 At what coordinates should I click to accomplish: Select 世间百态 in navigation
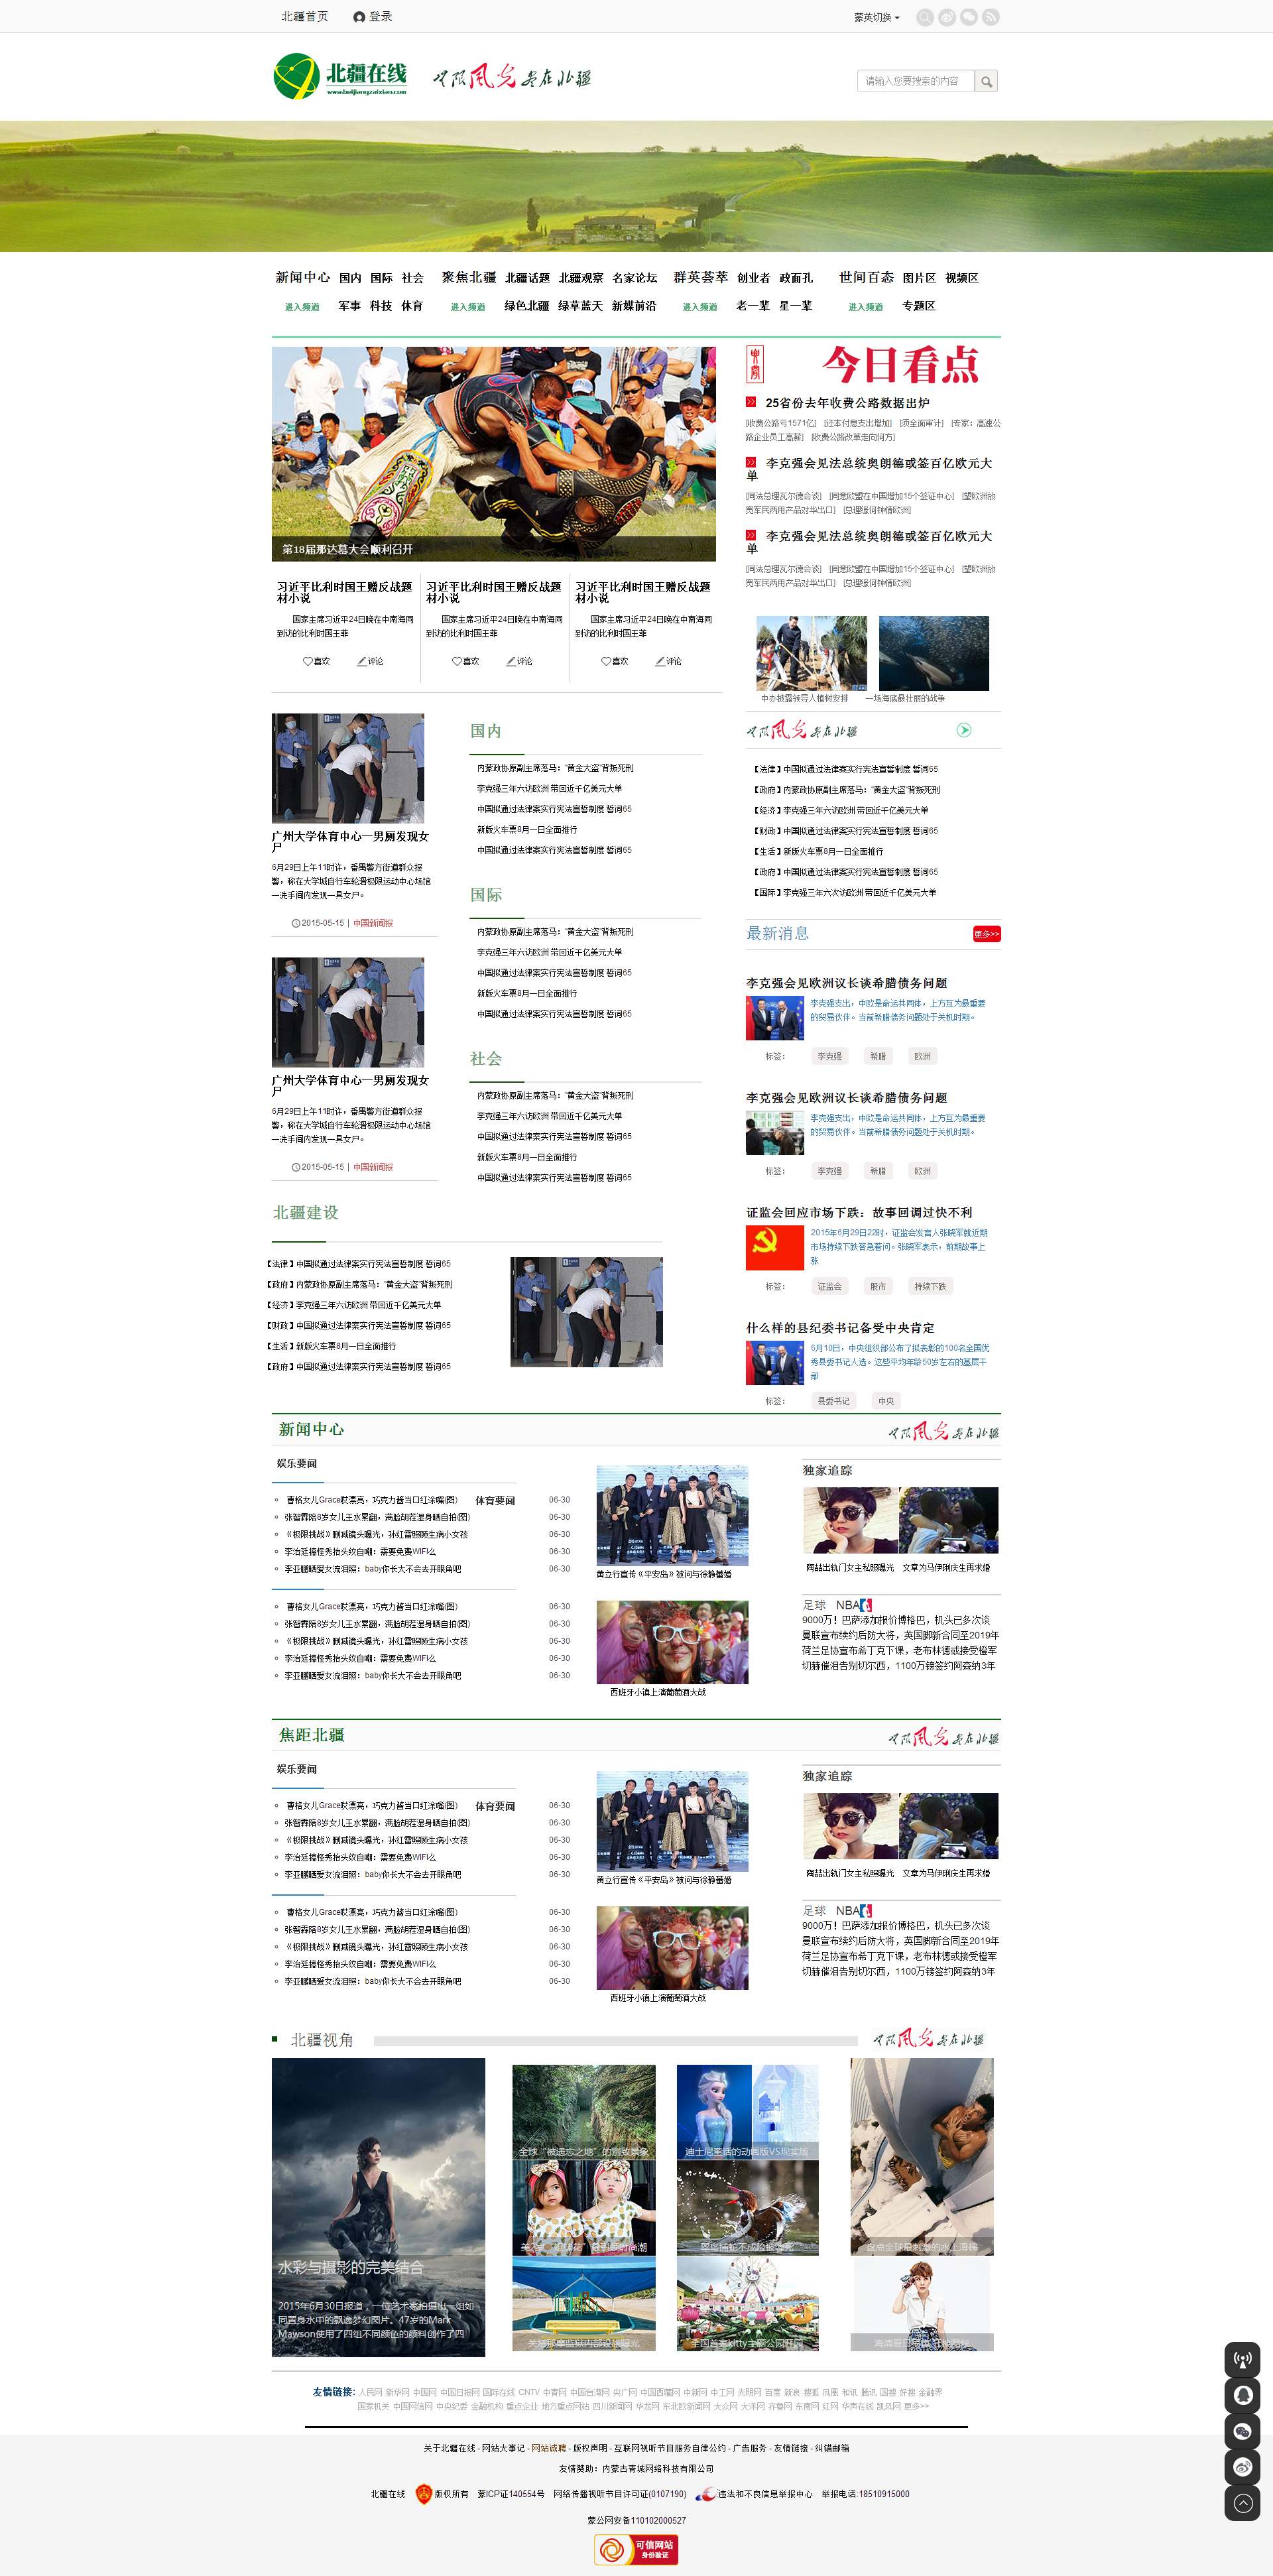[866, 277]
